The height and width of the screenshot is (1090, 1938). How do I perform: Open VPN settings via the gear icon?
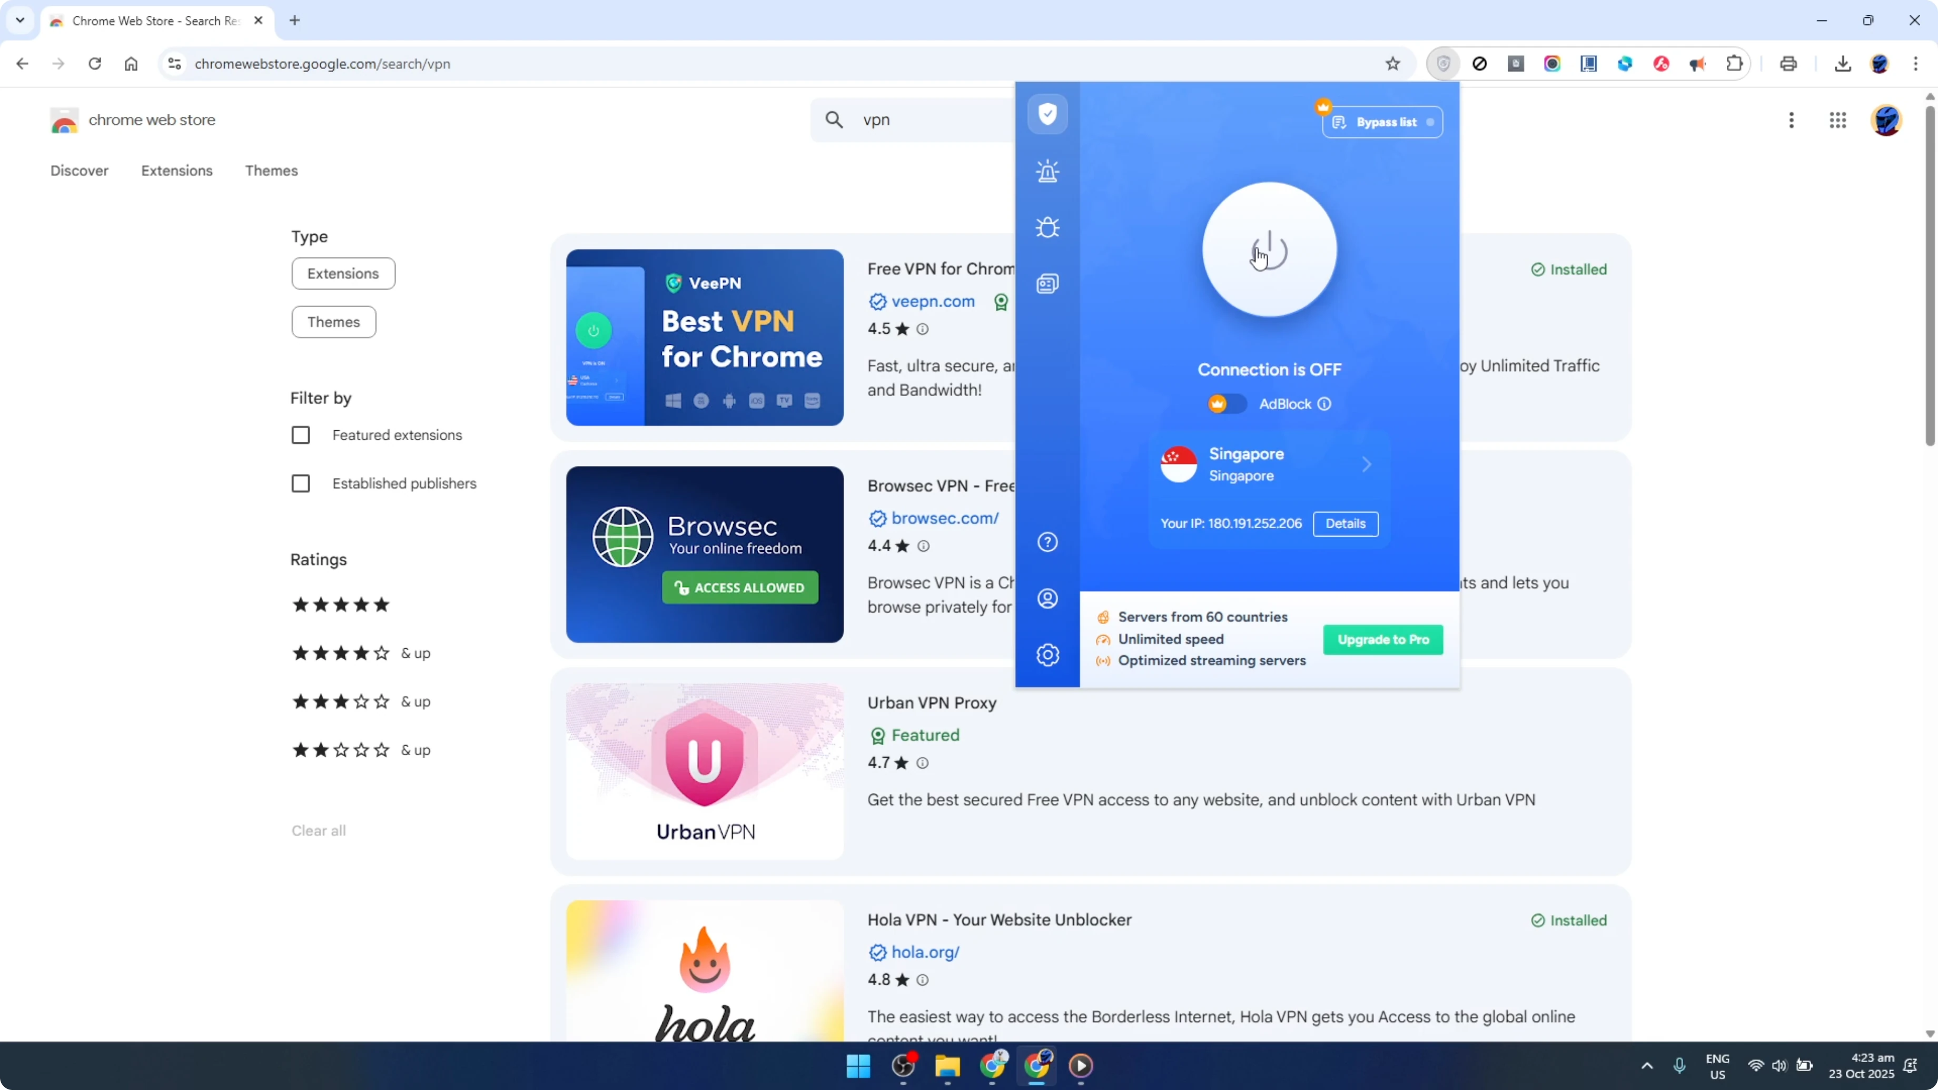pyautogui.click(x=1047, y=655)
